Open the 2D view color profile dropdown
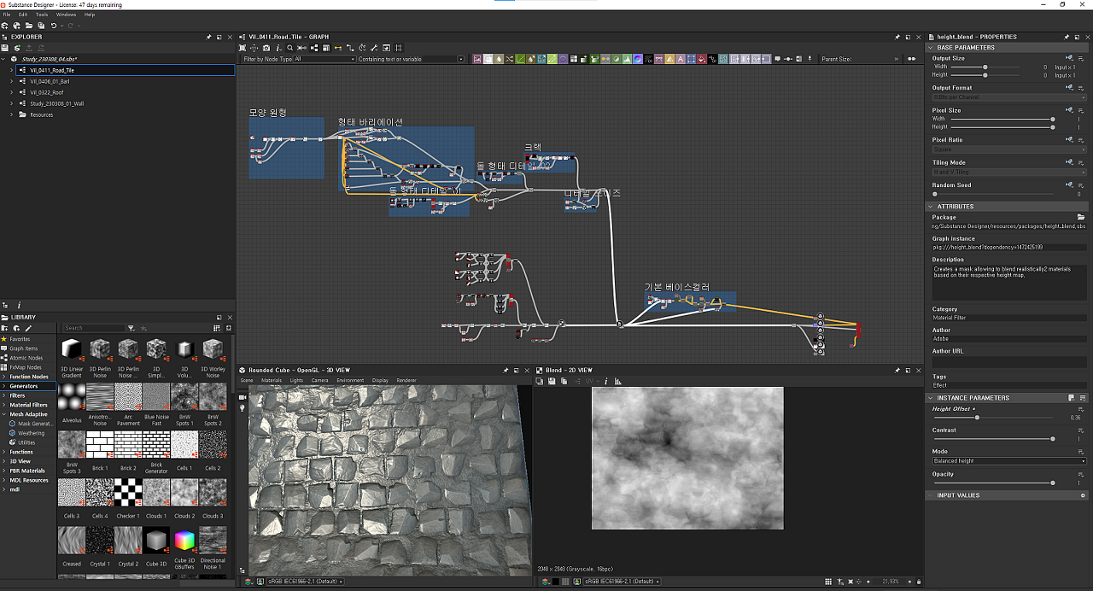 (x=622, y=582)
